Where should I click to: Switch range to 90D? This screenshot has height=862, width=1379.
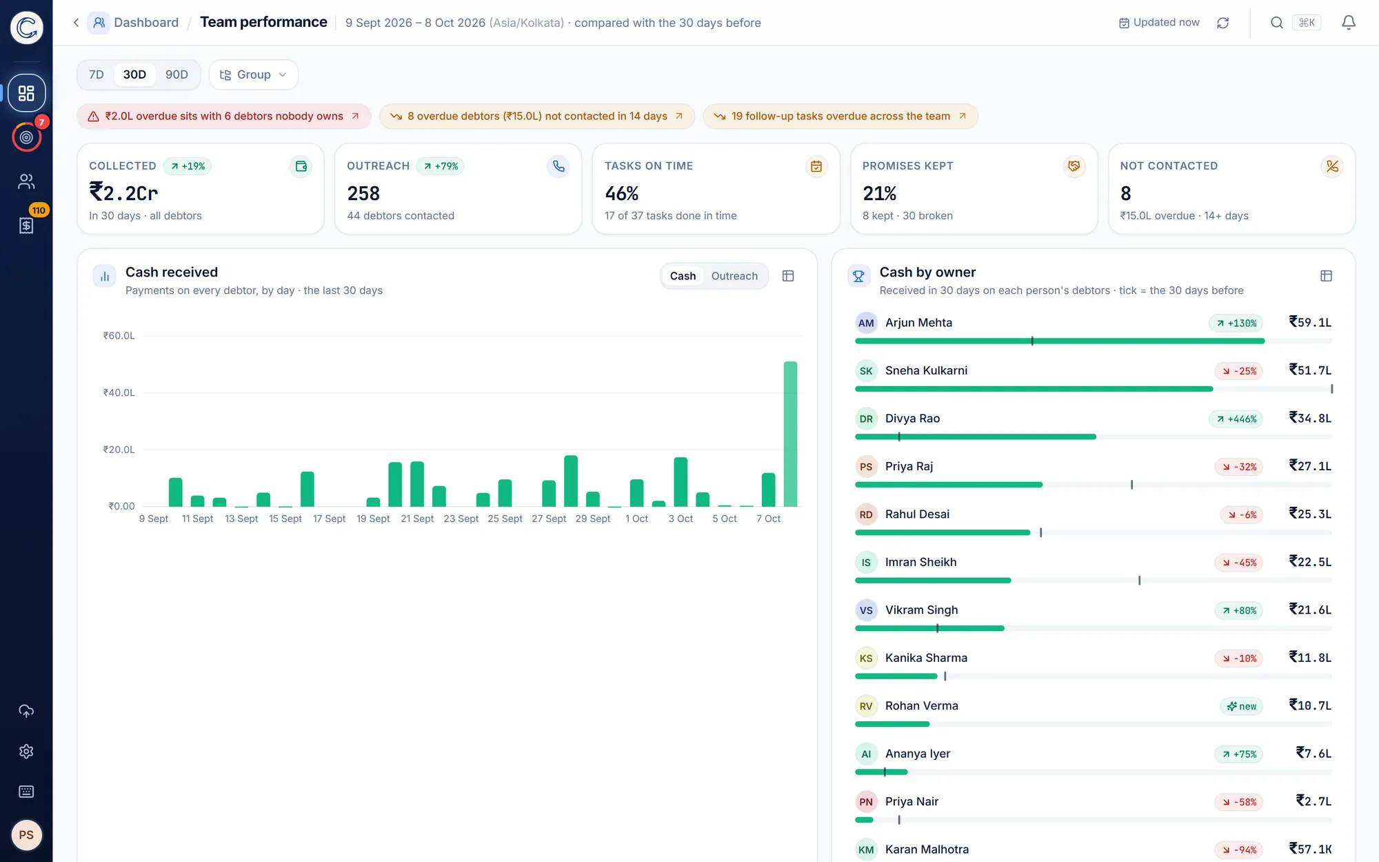(177, 74)
